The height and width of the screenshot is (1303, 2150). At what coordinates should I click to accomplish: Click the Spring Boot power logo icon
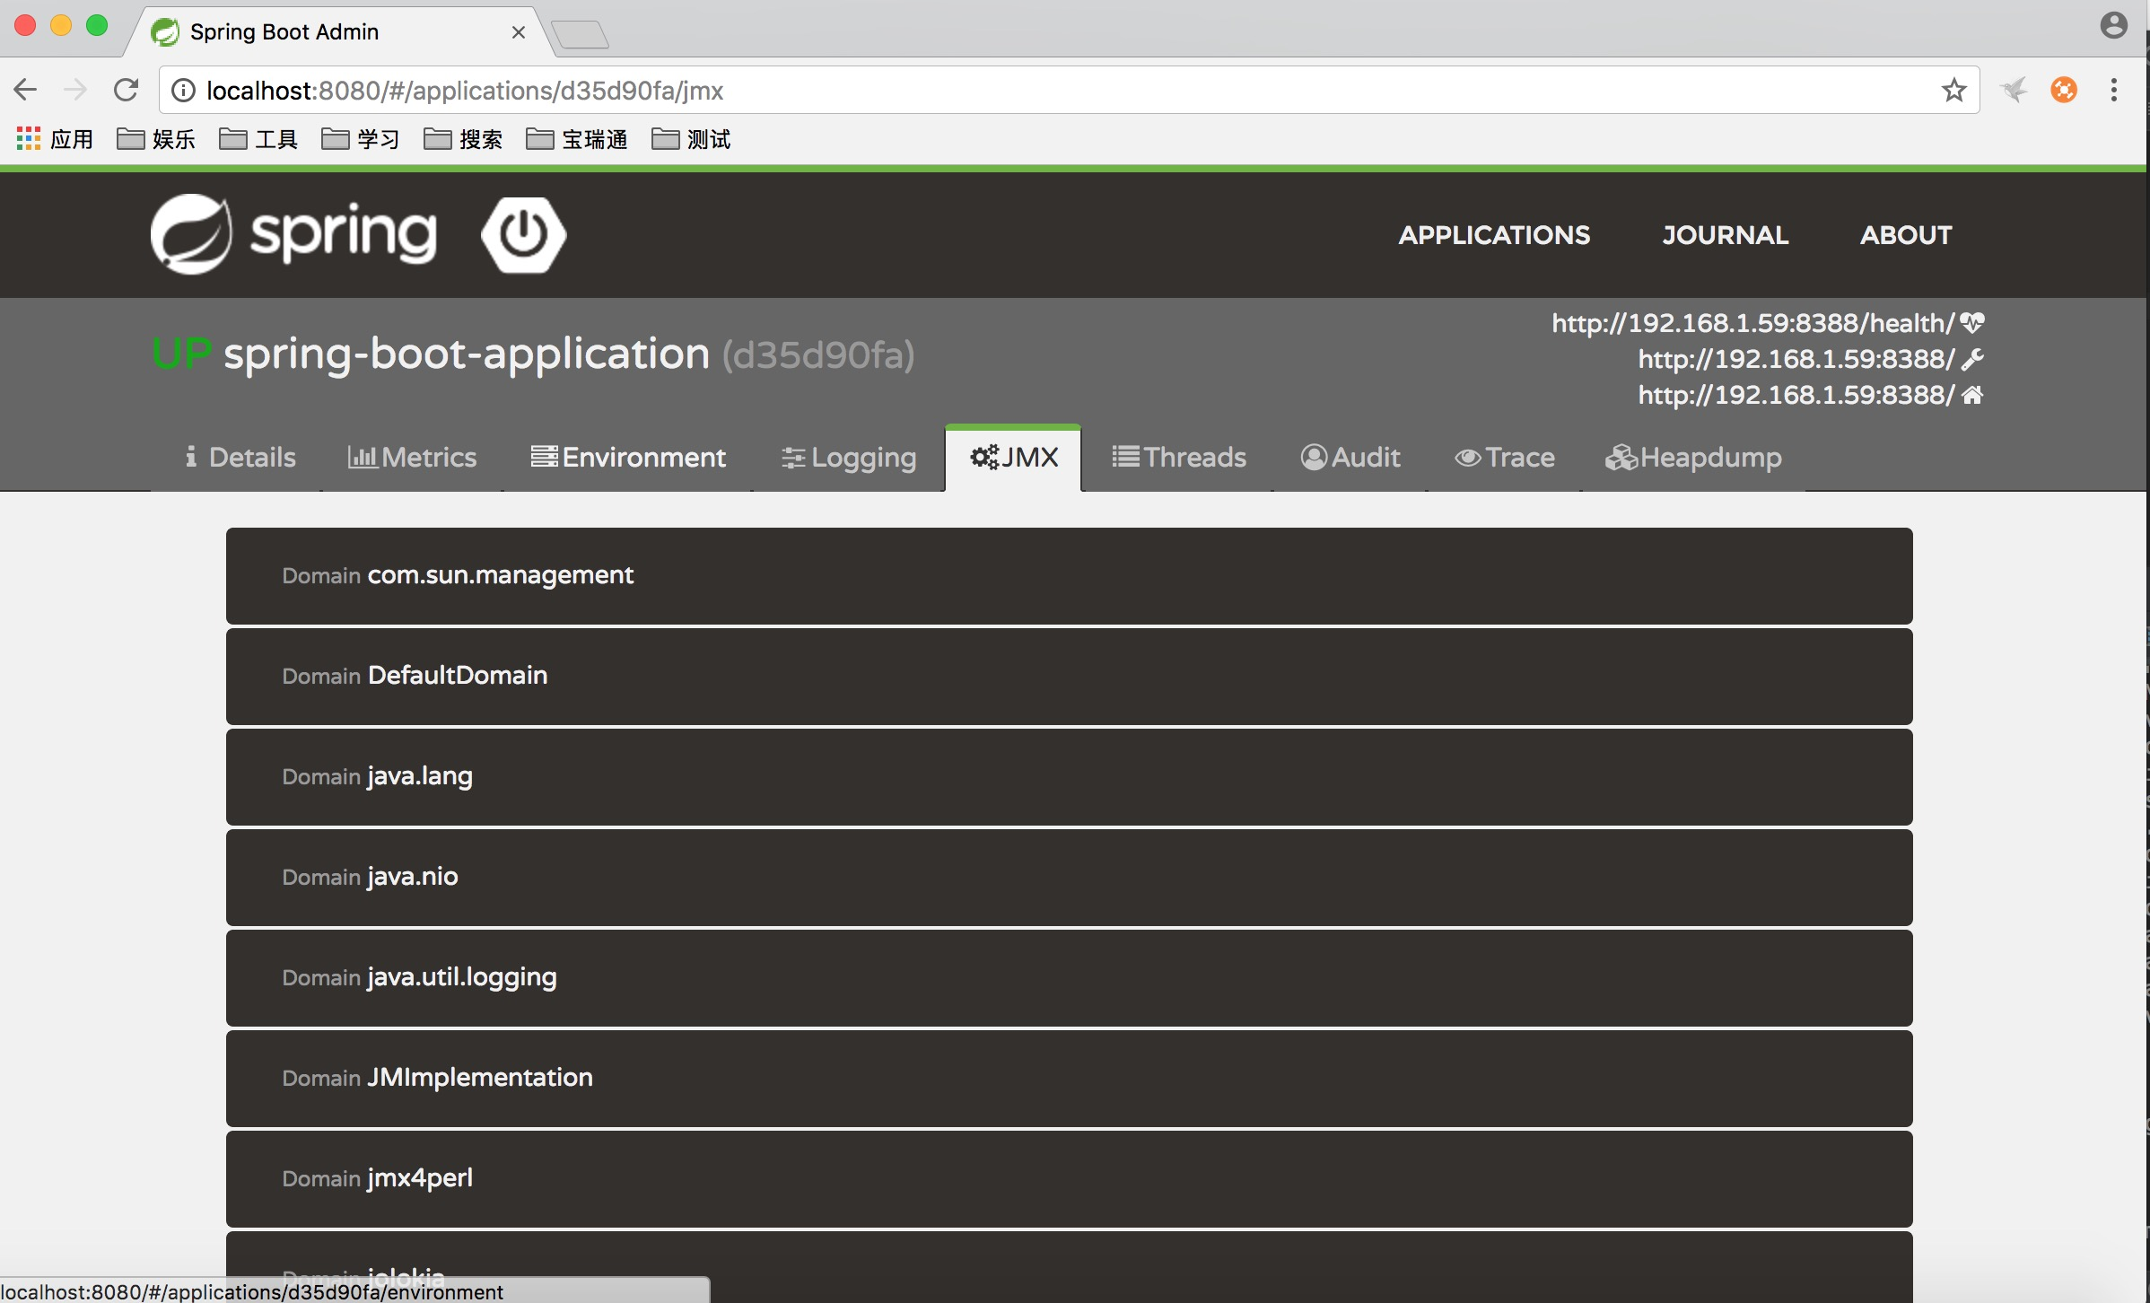click(x=523, y=235)
